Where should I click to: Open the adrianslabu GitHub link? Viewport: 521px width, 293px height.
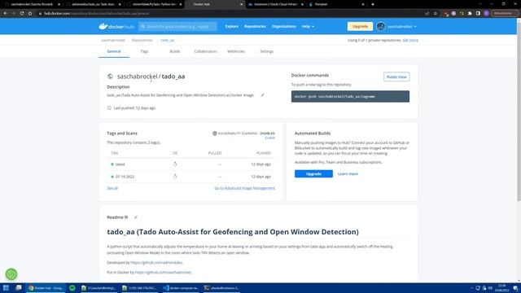tap(156, 262)
